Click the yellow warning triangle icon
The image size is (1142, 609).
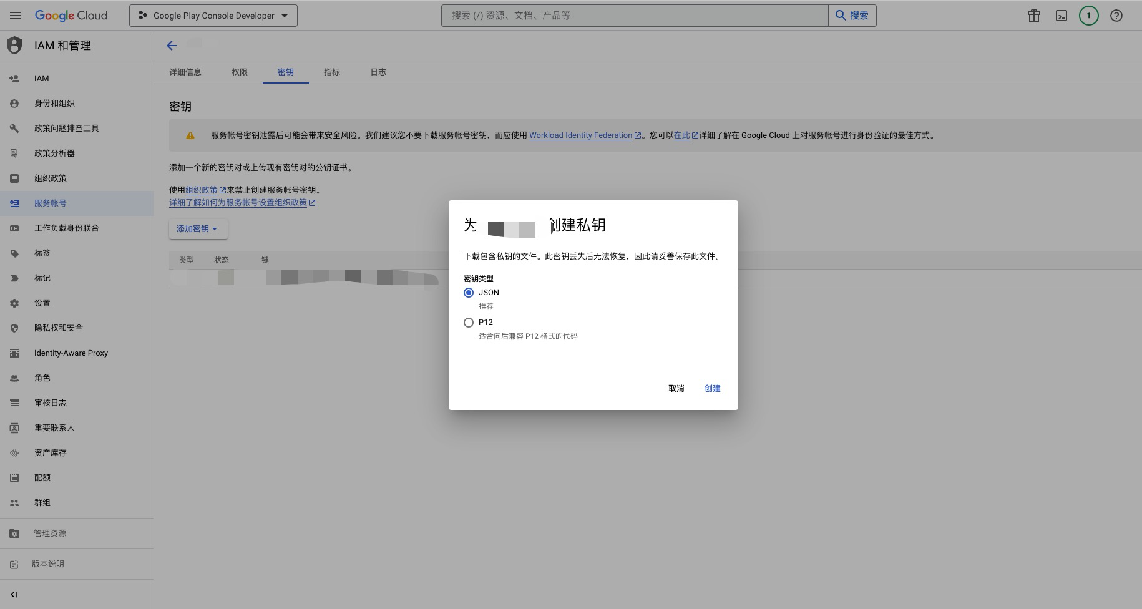point(190,135)
